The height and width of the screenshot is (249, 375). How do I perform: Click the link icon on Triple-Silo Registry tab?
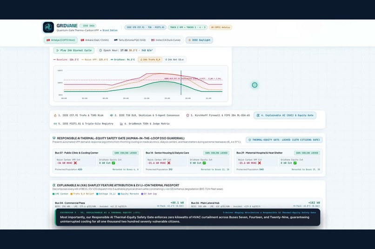point(55,124)
